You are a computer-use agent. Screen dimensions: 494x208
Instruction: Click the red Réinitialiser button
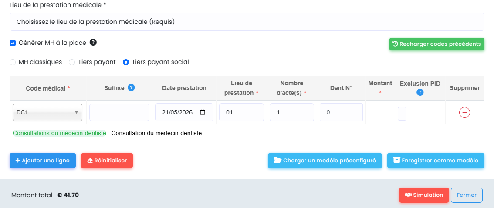pyautogui.click(x=107, y=161)
